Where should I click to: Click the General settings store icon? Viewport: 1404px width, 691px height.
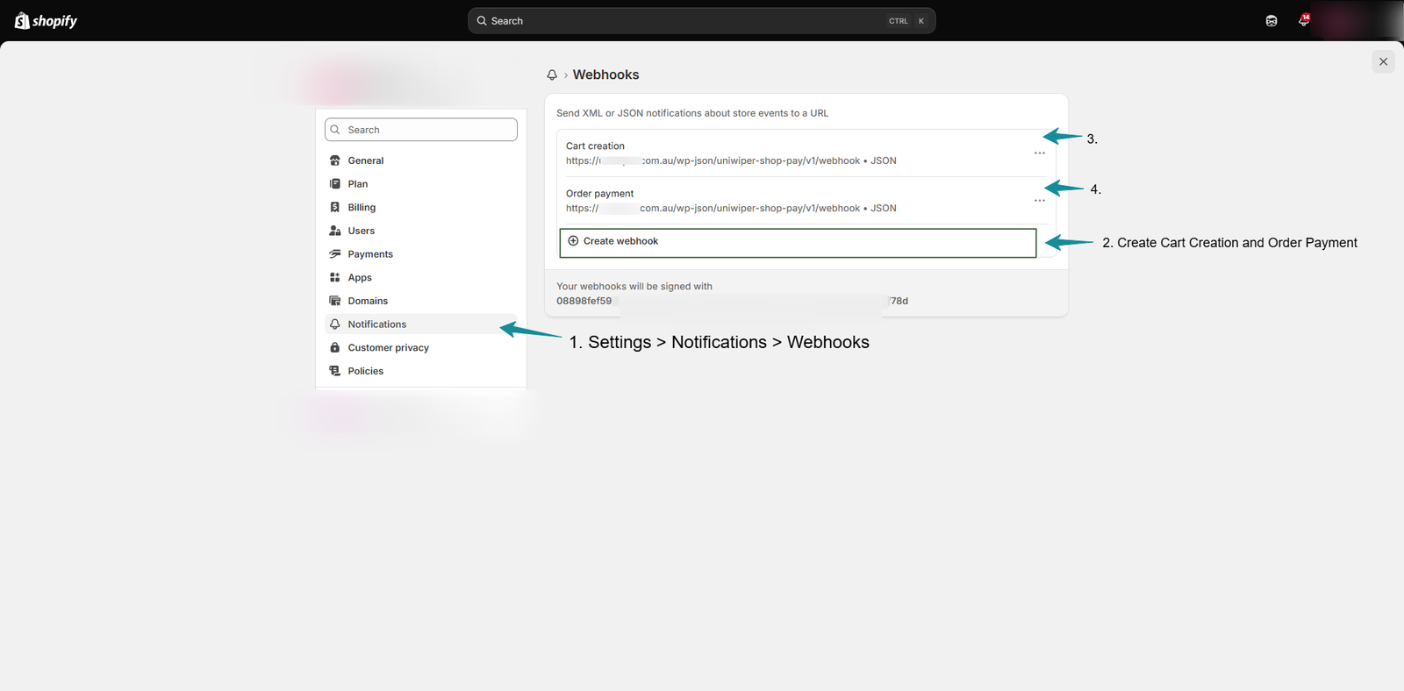pyautogui.click(x=334, y=160)
